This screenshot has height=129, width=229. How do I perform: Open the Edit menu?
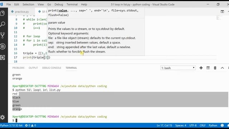17,4
